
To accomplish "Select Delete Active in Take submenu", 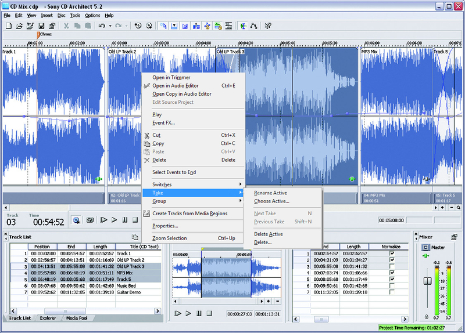I will (x=283, y=234).
